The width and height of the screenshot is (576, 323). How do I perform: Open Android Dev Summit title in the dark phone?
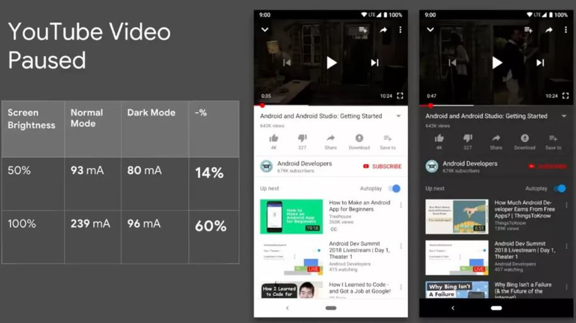pyautogui.click(x=524, y=250)
